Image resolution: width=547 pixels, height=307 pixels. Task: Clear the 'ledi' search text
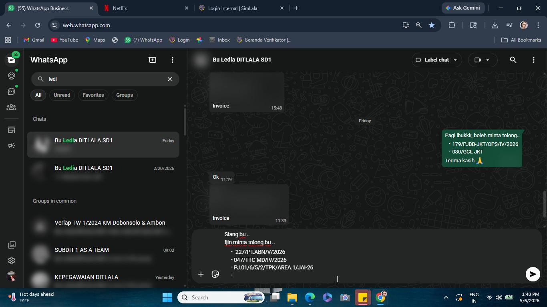[x=170, y=79]
